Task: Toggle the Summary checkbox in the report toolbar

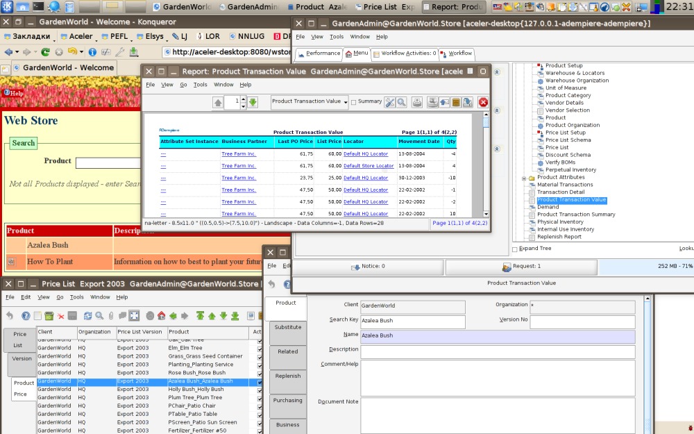Action: point(353,102)
